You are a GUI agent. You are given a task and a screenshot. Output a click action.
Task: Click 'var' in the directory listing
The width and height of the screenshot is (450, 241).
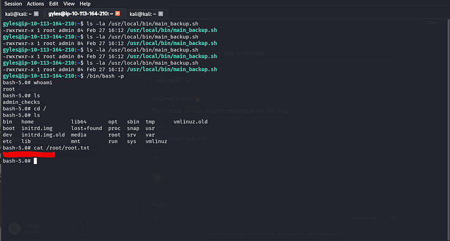[x=150, y=135]
